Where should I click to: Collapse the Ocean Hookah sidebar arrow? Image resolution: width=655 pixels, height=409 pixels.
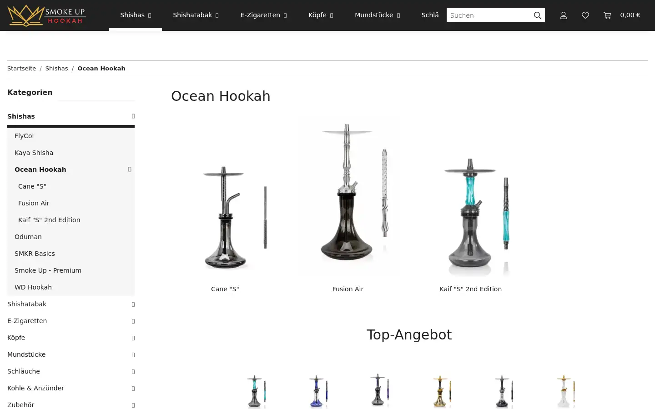[x=130, y=170]
